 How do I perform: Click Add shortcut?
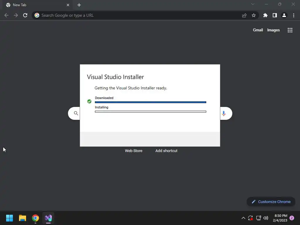coord(166,151)
